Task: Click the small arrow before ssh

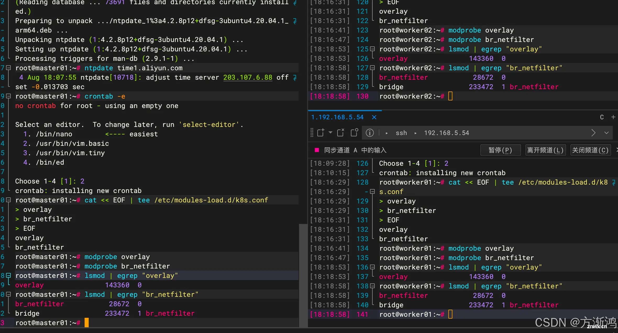Action: 387,133
